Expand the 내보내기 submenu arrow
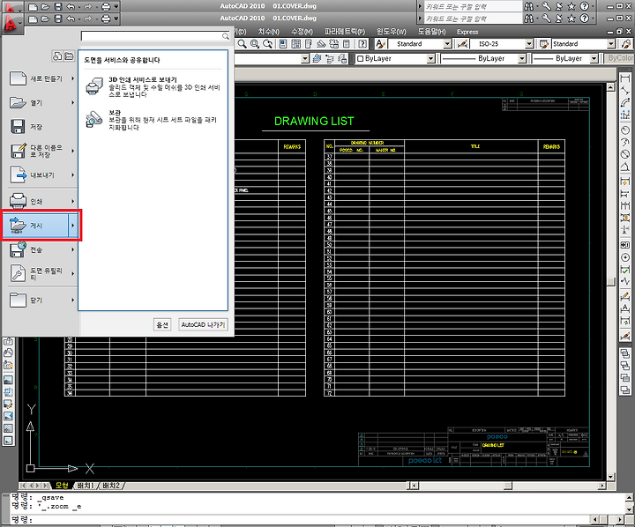The height and width of the screenshot is (527, 635). [x=73, y=174]
